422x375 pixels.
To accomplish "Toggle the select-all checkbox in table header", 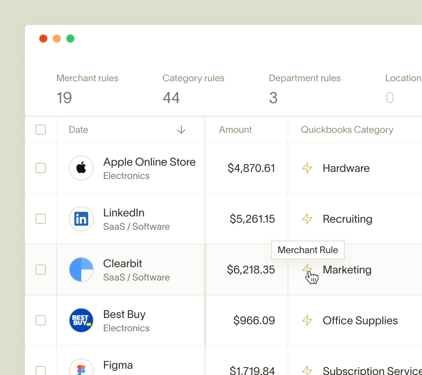I will point(41,130).
